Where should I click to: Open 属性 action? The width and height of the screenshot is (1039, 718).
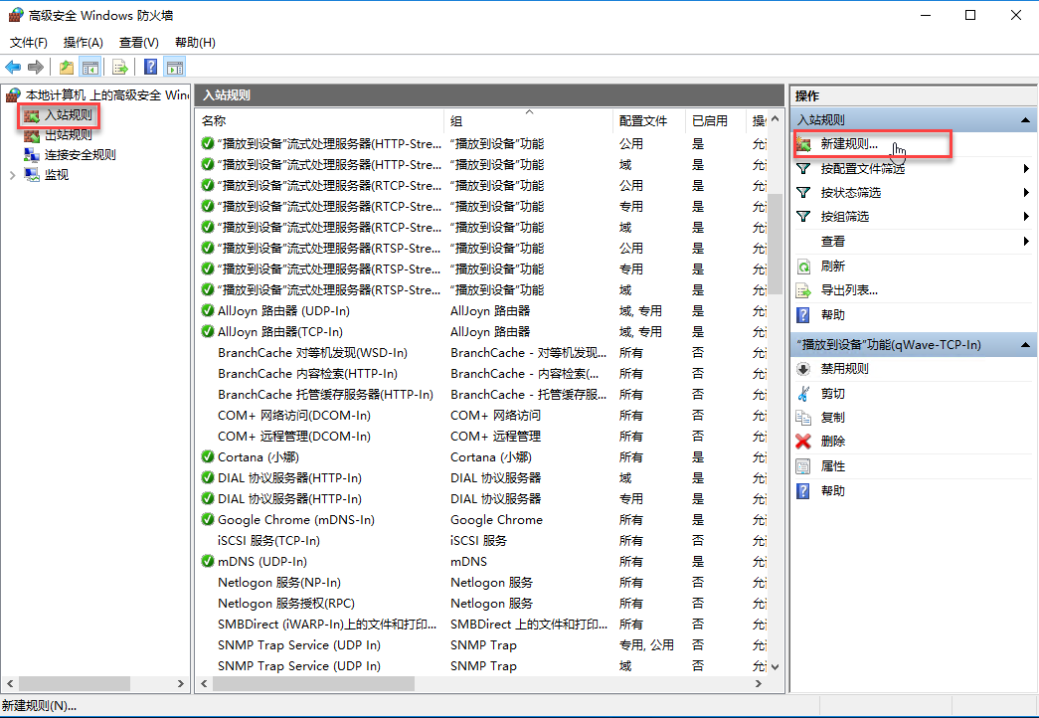[x=832, y=466]
